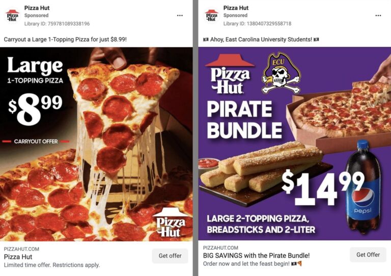Click the "Ahoy, East Carolina University Students!" caption
Image resolution: width=391 pixels, height=276 pixels.
(x=261, y=39)
